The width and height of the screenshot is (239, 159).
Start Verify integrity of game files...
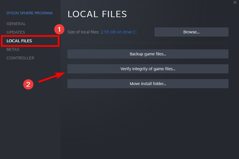click(148, 69)
